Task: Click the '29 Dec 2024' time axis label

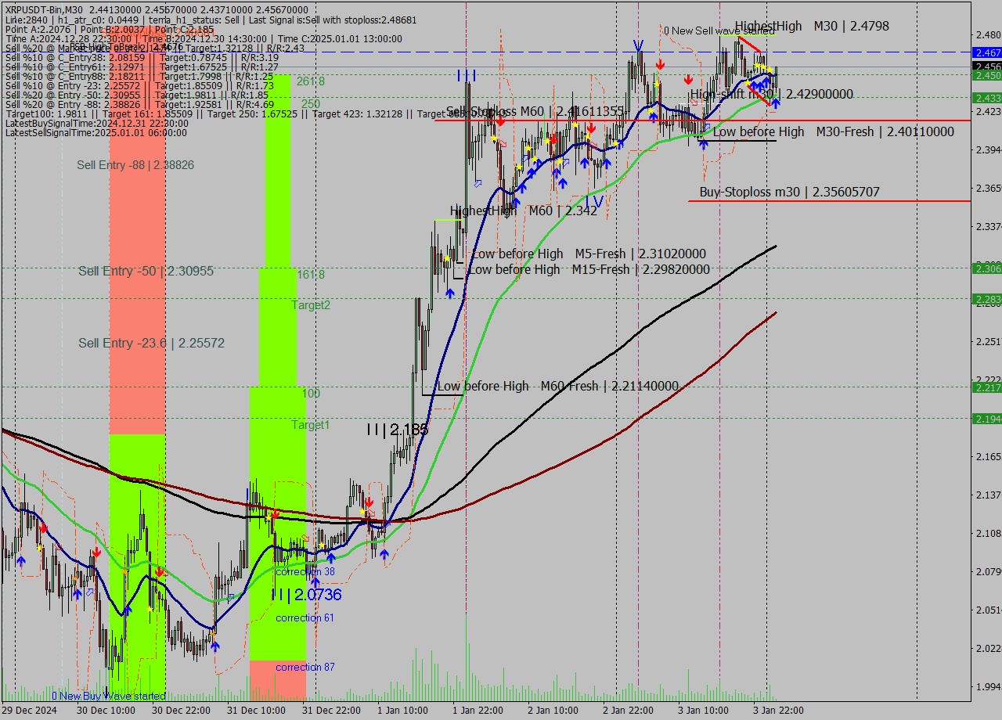Action: coord(30,711)
